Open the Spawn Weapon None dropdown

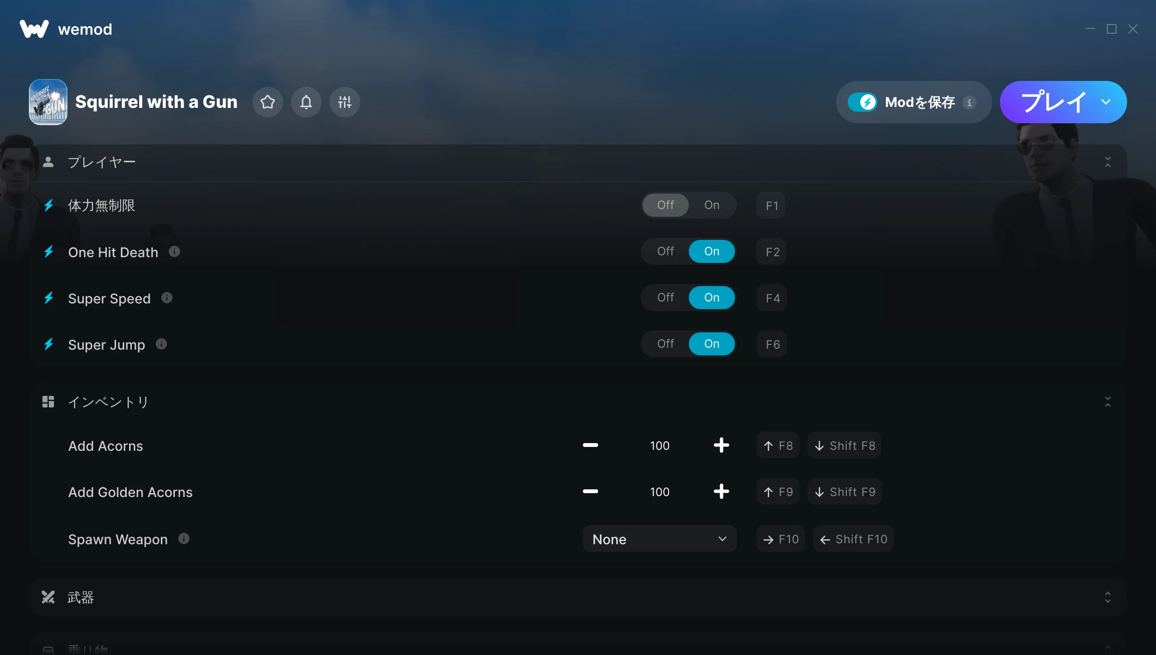pos(659,538)
